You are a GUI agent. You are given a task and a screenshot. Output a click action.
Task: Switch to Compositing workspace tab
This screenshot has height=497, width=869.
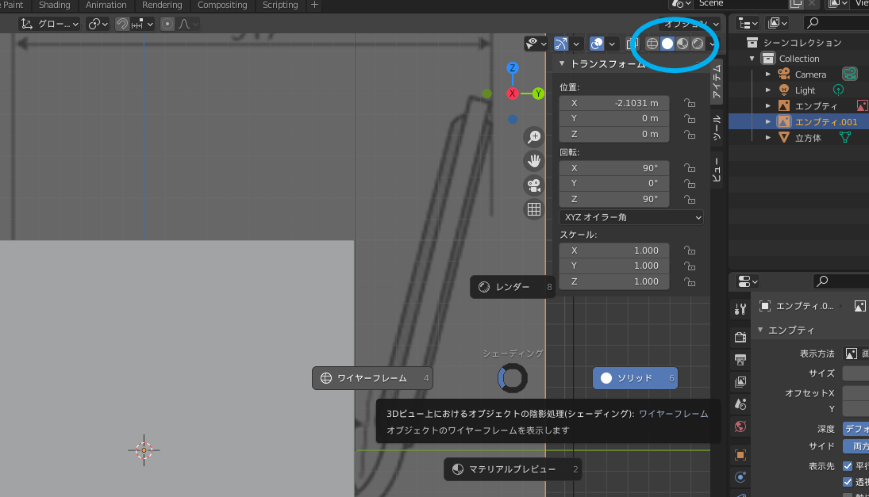pyautogui.click(x=222, y=5)
